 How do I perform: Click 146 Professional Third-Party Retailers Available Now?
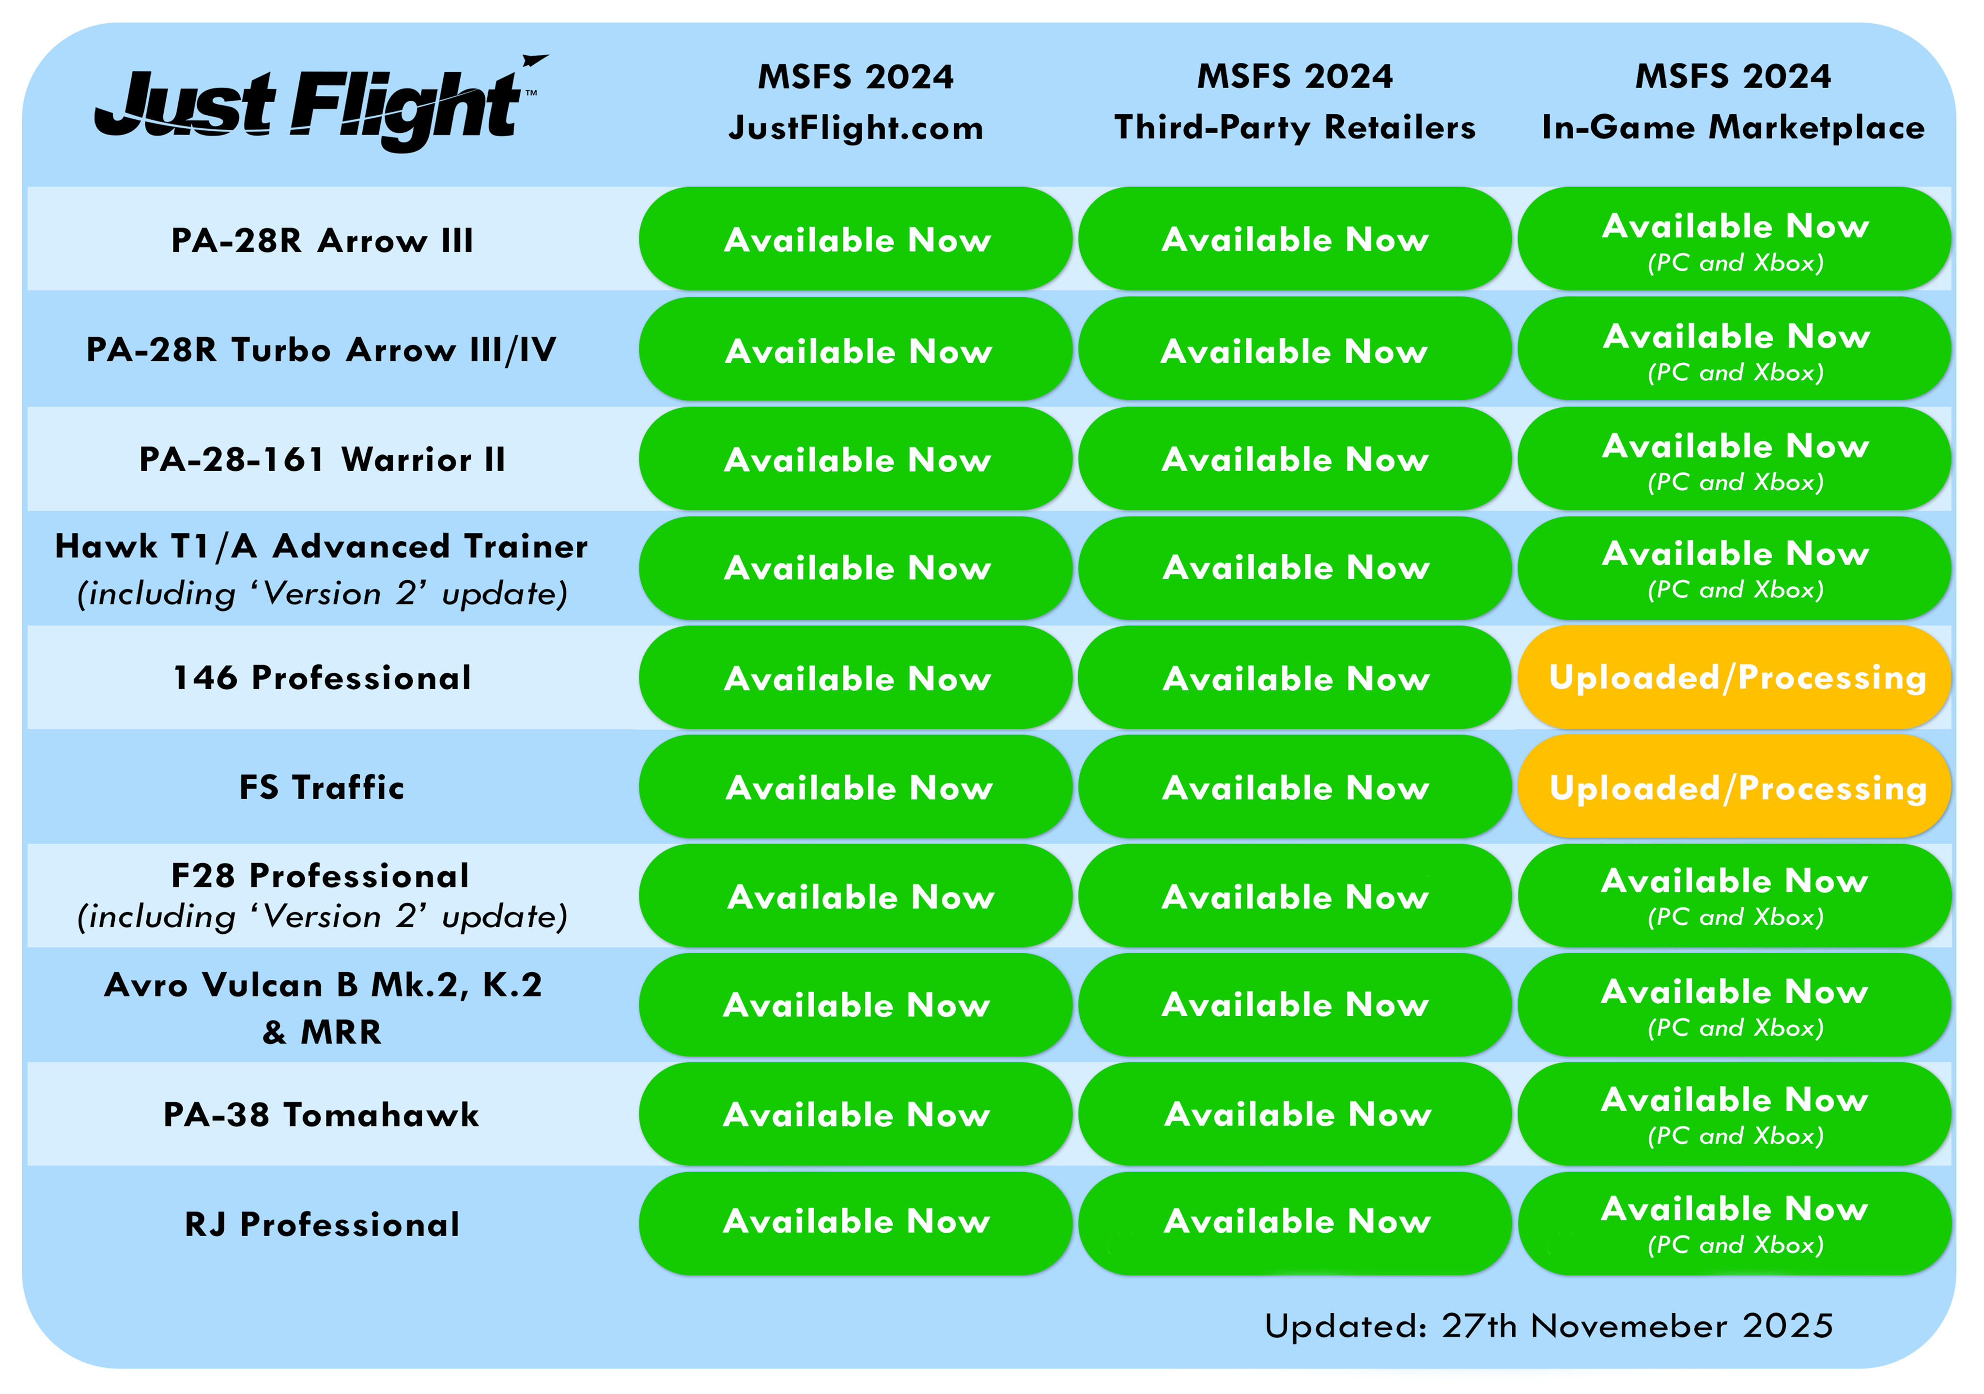[x=1294, y=678]
